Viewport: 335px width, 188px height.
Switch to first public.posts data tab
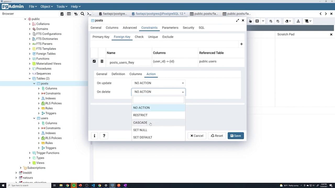click(204, 14)
